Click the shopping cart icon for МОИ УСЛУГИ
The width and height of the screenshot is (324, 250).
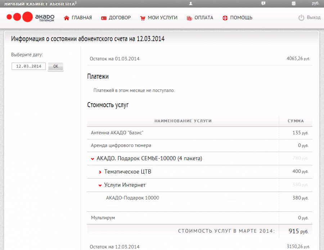pos(143,18)
